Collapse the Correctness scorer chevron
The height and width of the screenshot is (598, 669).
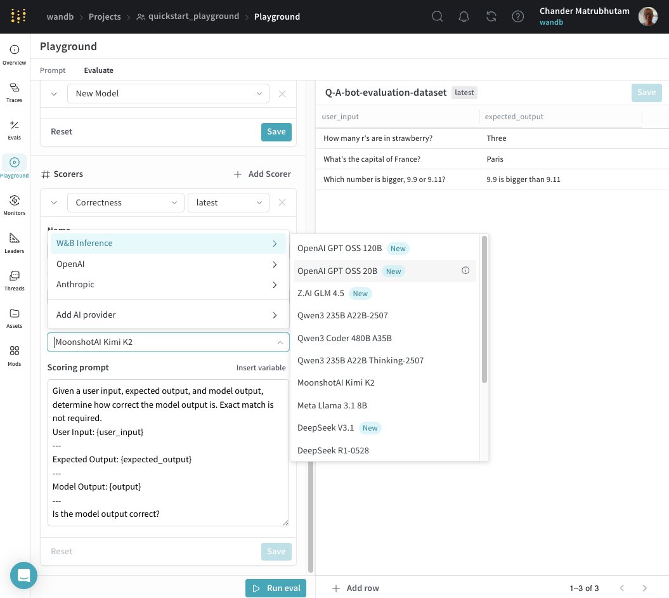(54, 202)
